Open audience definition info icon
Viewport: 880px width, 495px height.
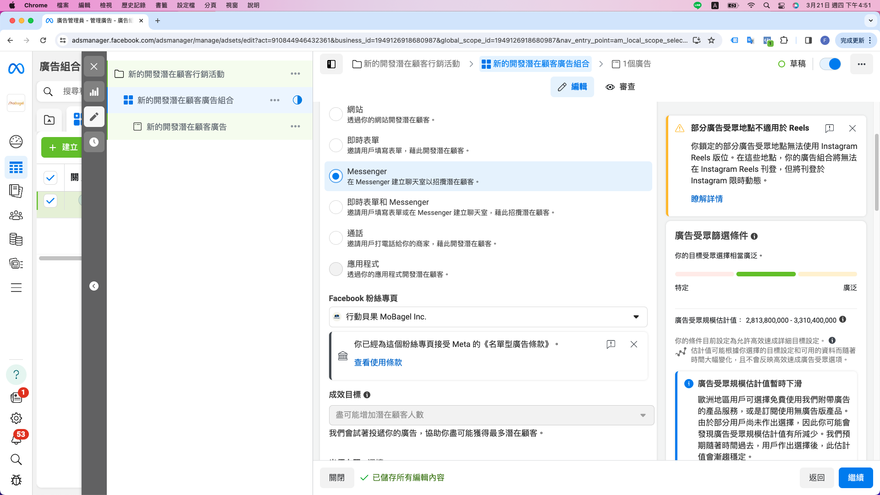point(754,236)
